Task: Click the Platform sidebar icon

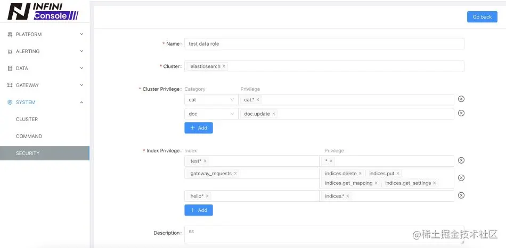Action: click(x=10, y=35)
